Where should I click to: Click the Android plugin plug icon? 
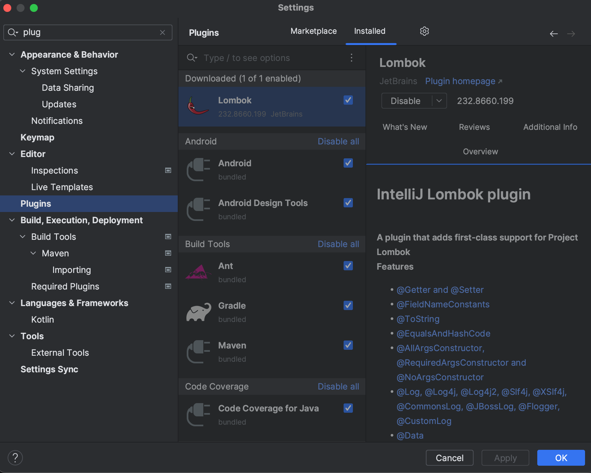tap(198, 169)
